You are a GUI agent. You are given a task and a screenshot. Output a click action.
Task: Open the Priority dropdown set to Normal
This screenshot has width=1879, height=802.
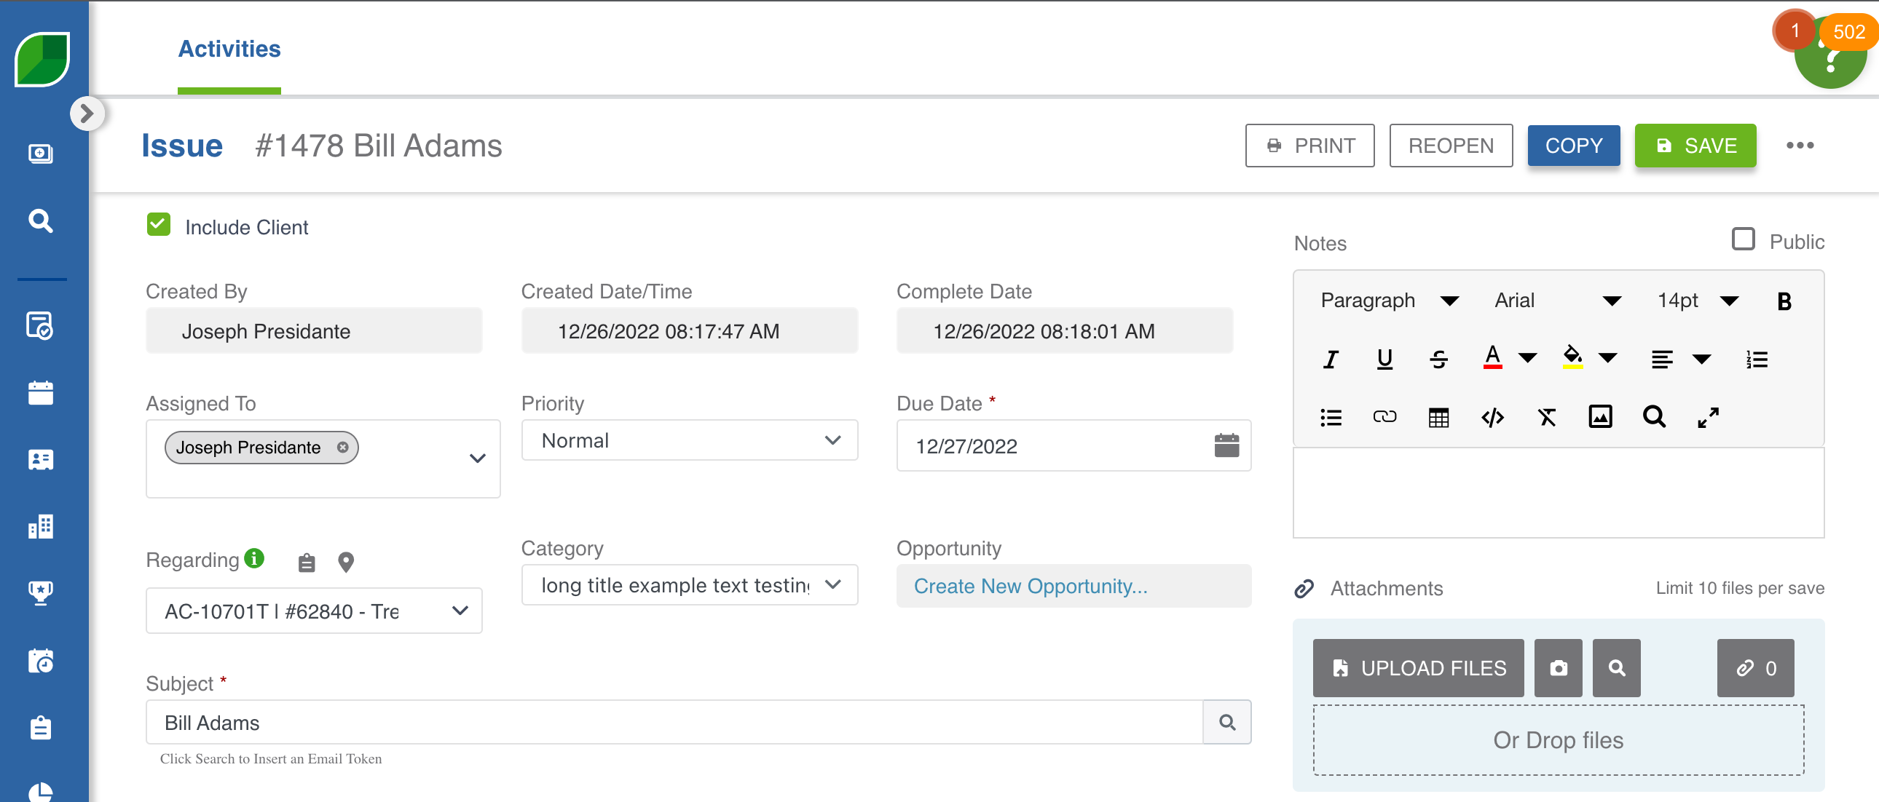[689, 440]
